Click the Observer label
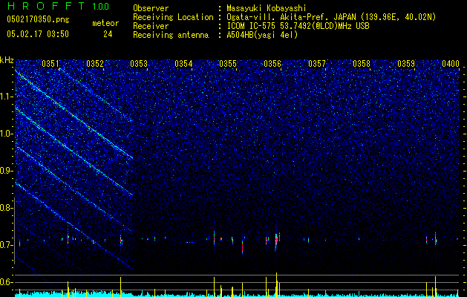This screenshot has width=467, height=297. [151, 8]
